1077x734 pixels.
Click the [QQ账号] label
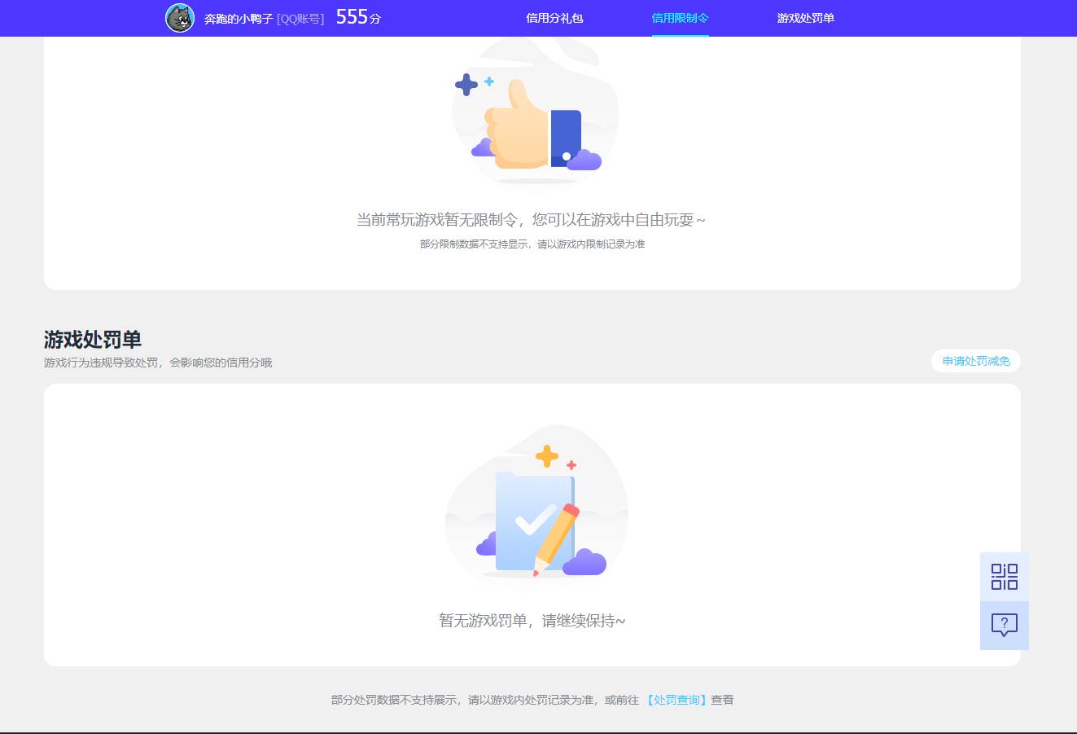click(x=300, y=18)
